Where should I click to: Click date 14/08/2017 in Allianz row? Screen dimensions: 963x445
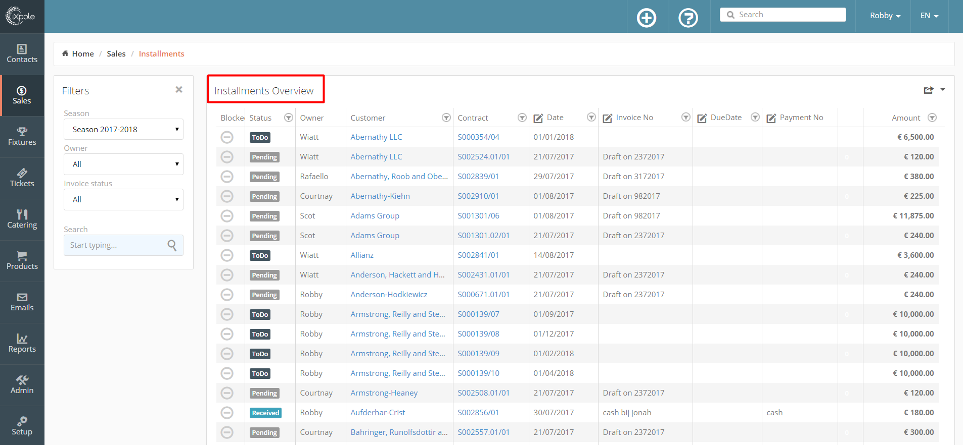pos(554,255)
